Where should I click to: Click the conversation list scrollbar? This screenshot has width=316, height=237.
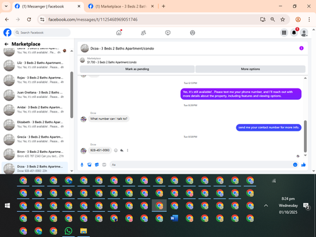click(x=71, y=95)
